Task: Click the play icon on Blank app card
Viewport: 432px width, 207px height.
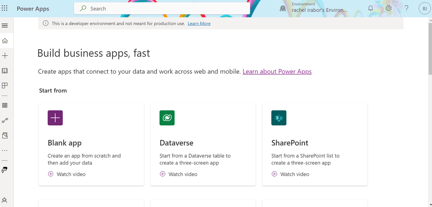Action: (x=51, y=174)
